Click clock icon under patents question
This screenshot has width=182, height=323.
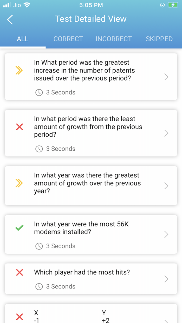(39, 92)
